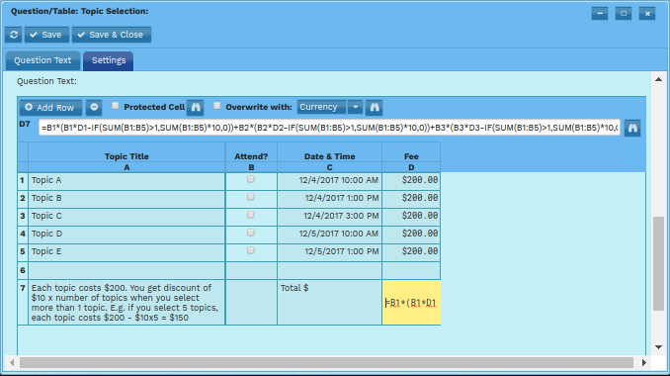Select the Topic D cell
The image size is (670, 376).
[126, 234]
